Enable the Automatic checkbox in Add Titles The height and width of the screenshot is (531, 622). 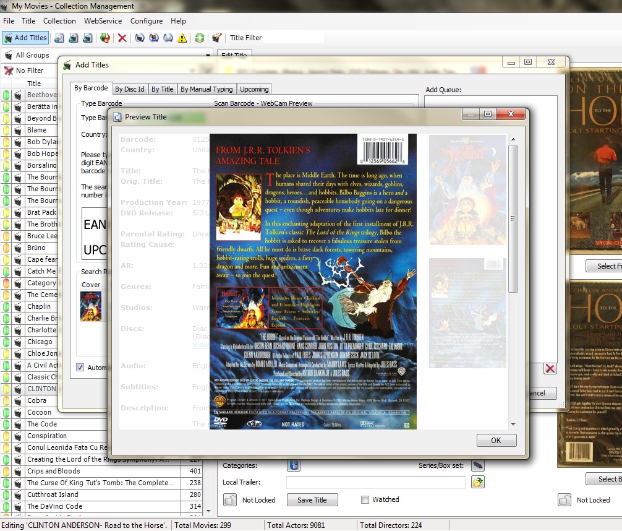tap(80, 366)
